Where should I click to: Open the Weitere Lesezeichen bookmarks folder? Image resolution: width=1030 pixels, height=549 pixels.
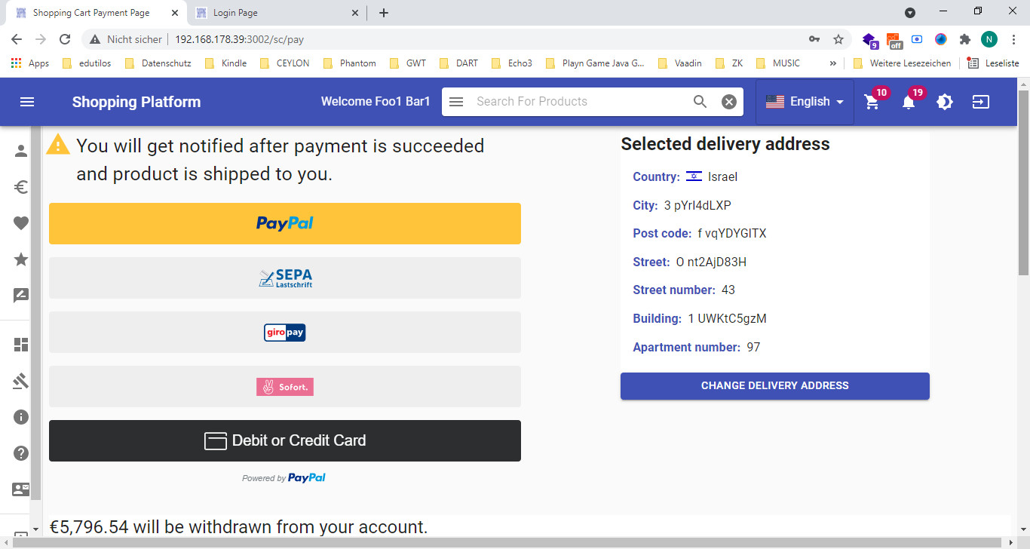click(x=903, y=63)
